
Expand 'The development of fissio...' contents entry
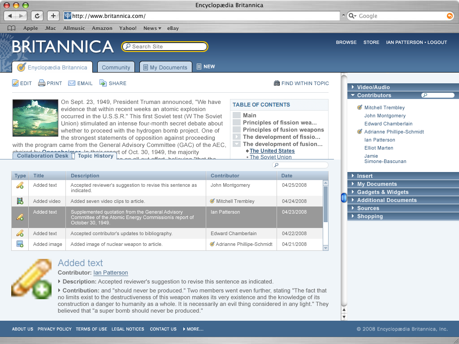[237, 137]
